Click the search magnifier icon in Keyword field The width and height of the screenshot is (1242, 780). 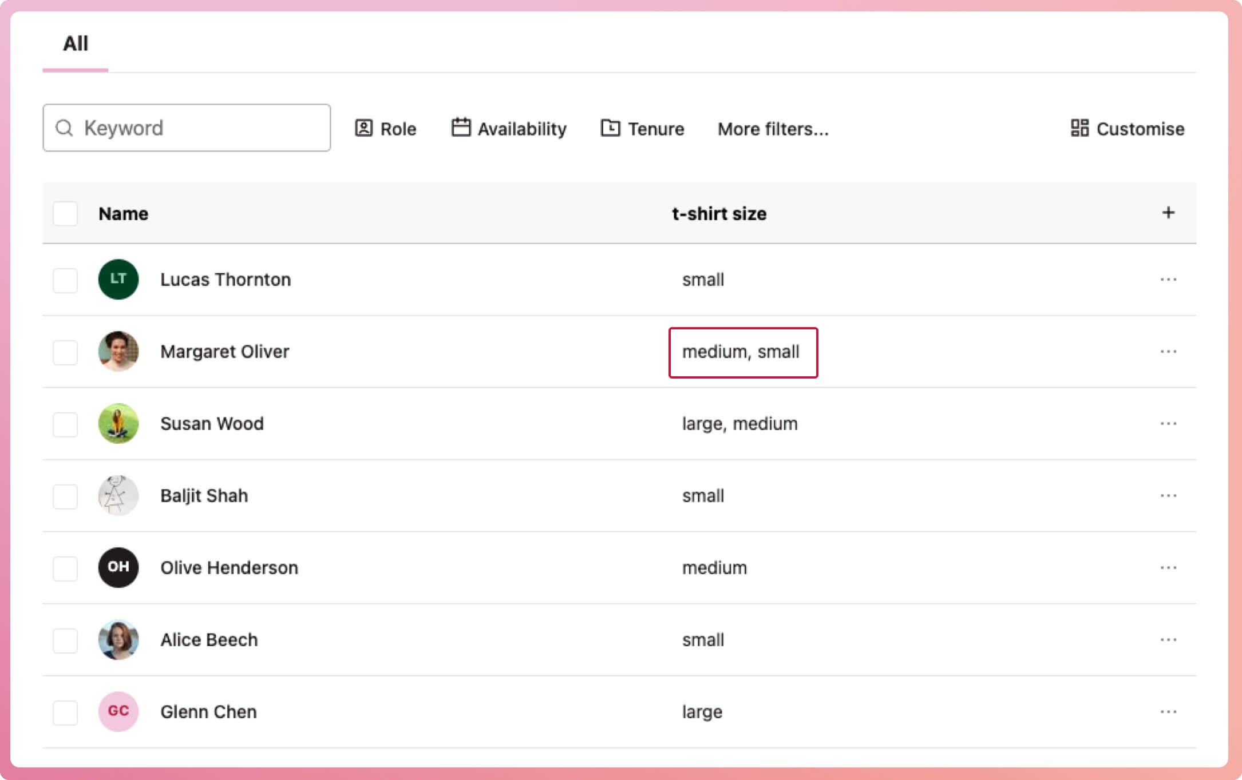[x=64, y=128]
